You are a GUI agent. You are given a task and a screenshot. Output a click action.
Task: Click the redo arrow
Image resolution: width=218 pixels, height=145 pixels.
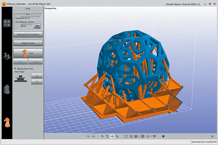tap(93, 136)
